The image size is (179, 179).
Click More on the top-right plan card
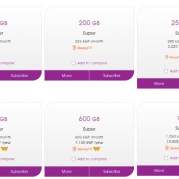[x=159, y=84]
